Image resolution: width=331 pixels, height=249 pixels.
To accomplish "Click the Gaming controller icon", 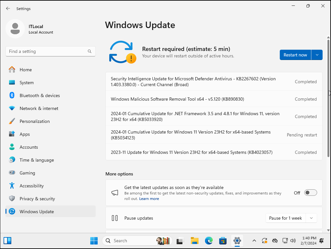I will point(12,173).
